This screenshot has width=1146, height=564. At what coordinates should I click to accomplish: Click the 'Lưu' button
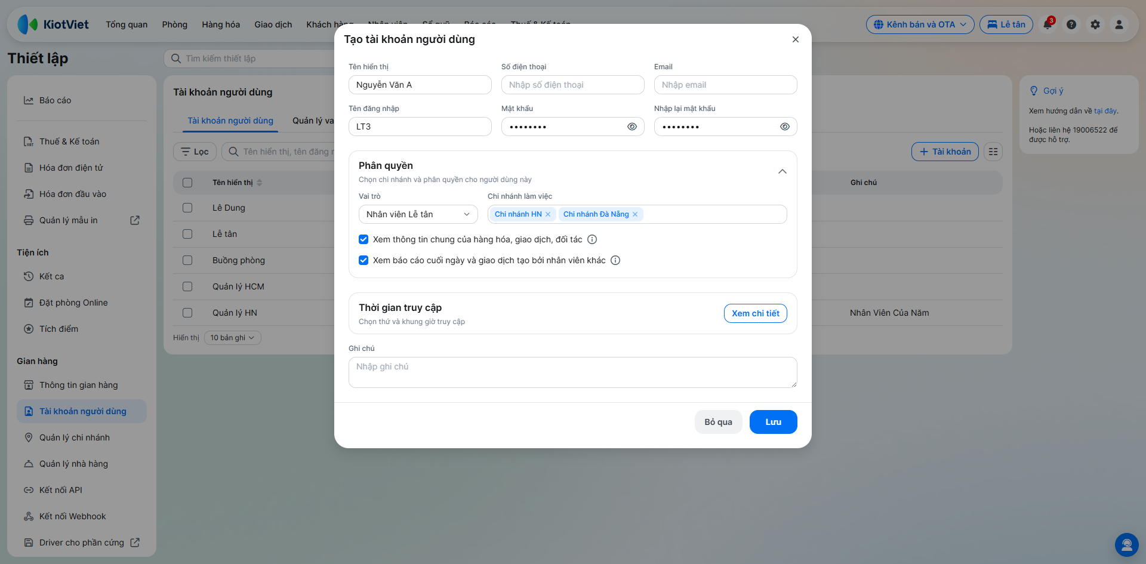[774, 422]
